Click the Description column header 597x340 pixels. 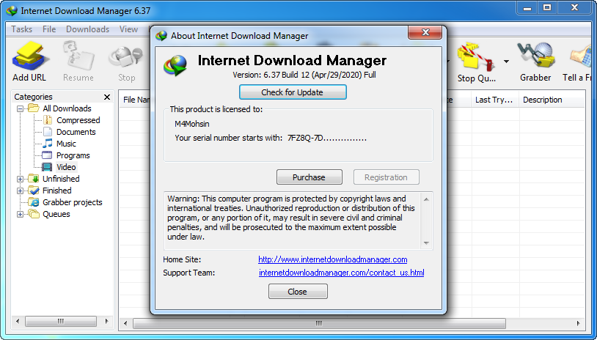pos(552,100)
